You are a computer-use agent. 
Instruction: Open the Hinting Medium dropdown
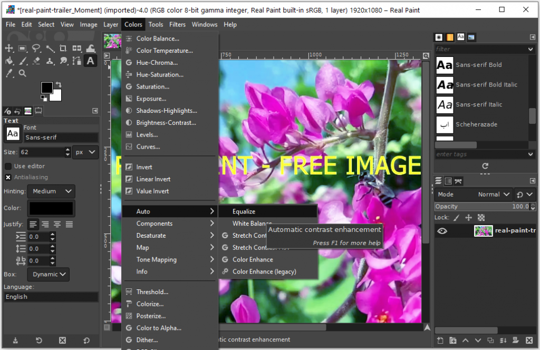(51, 191)
